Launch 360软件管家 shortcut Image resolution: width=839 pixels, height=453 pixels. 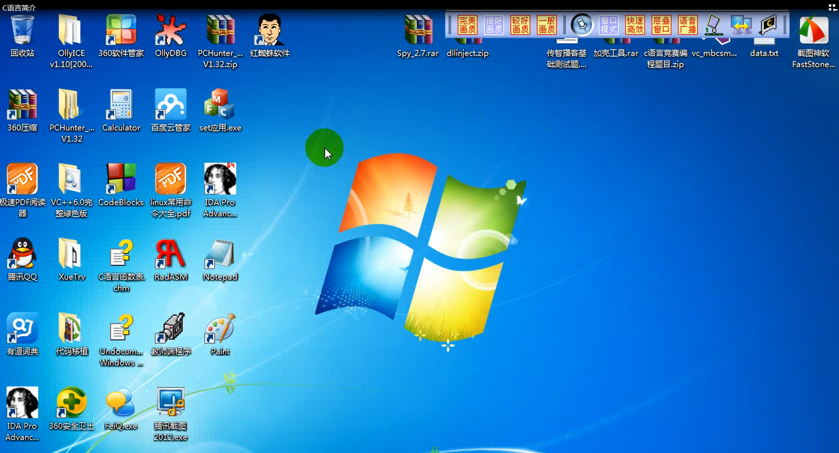121,30
